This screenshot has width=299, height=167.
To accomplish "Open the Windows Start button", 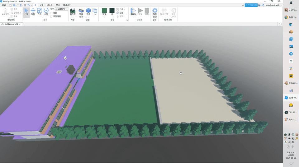I will tap(291, 3).
